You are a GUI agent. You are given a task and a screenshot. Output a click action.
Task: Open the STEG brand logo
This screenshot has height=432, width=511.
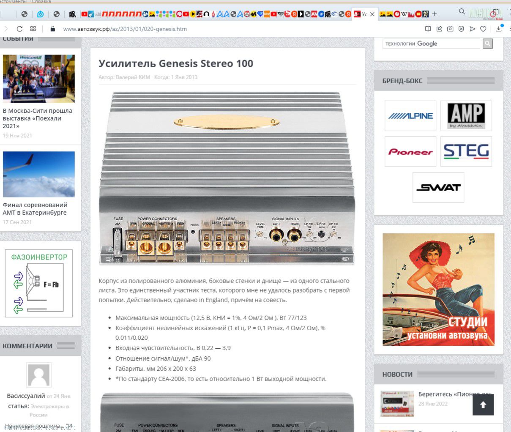click(x=466, y=151)
